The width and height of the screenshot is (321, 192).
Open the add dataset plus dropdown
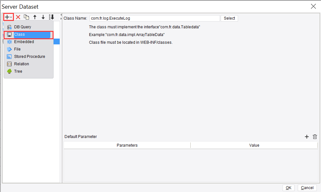point(8,17)
